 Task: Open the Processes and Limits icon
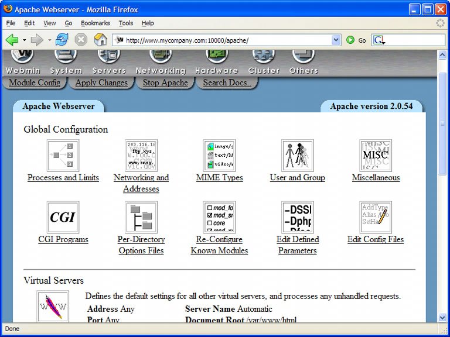pos(63,156)
